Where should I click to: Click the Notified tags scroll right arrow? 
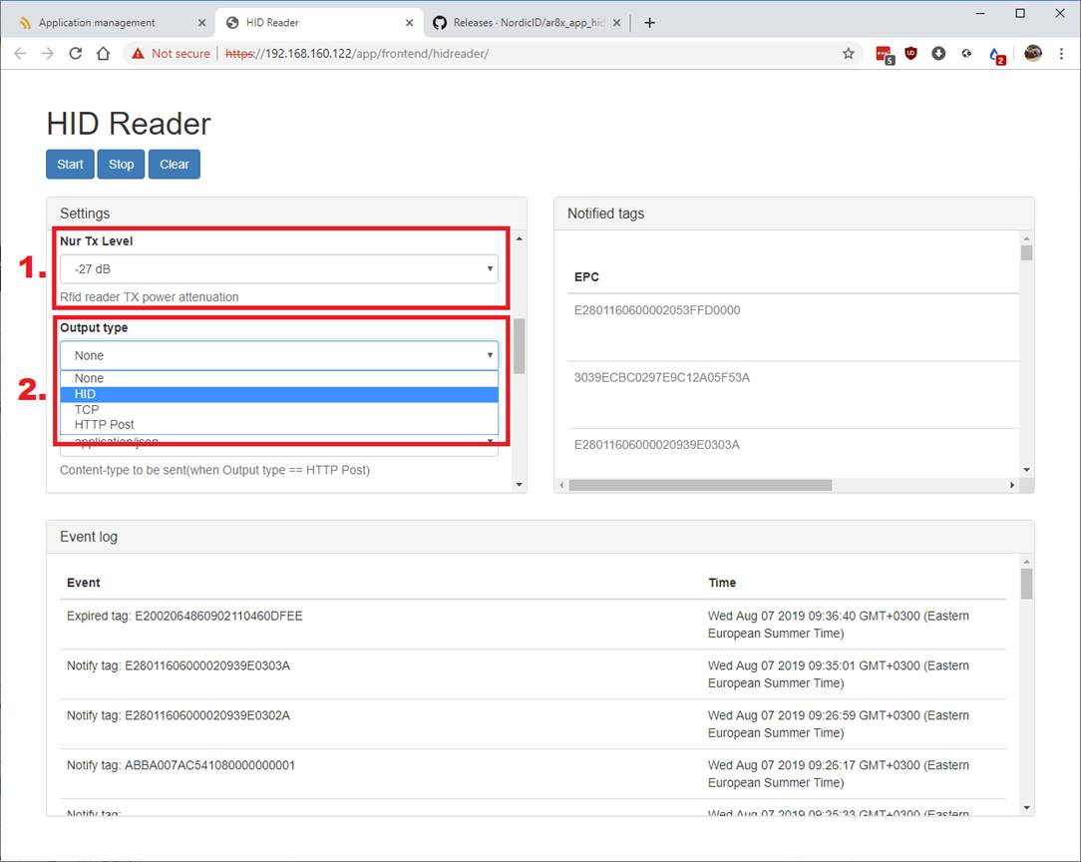1012,486
